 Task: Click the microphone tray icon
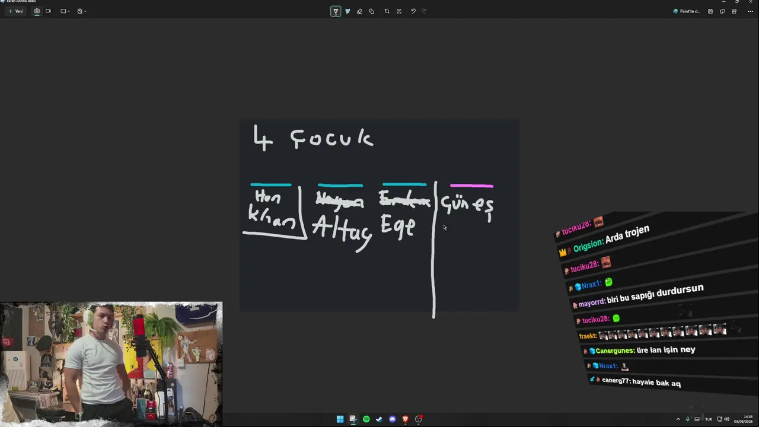pos(688,419)
